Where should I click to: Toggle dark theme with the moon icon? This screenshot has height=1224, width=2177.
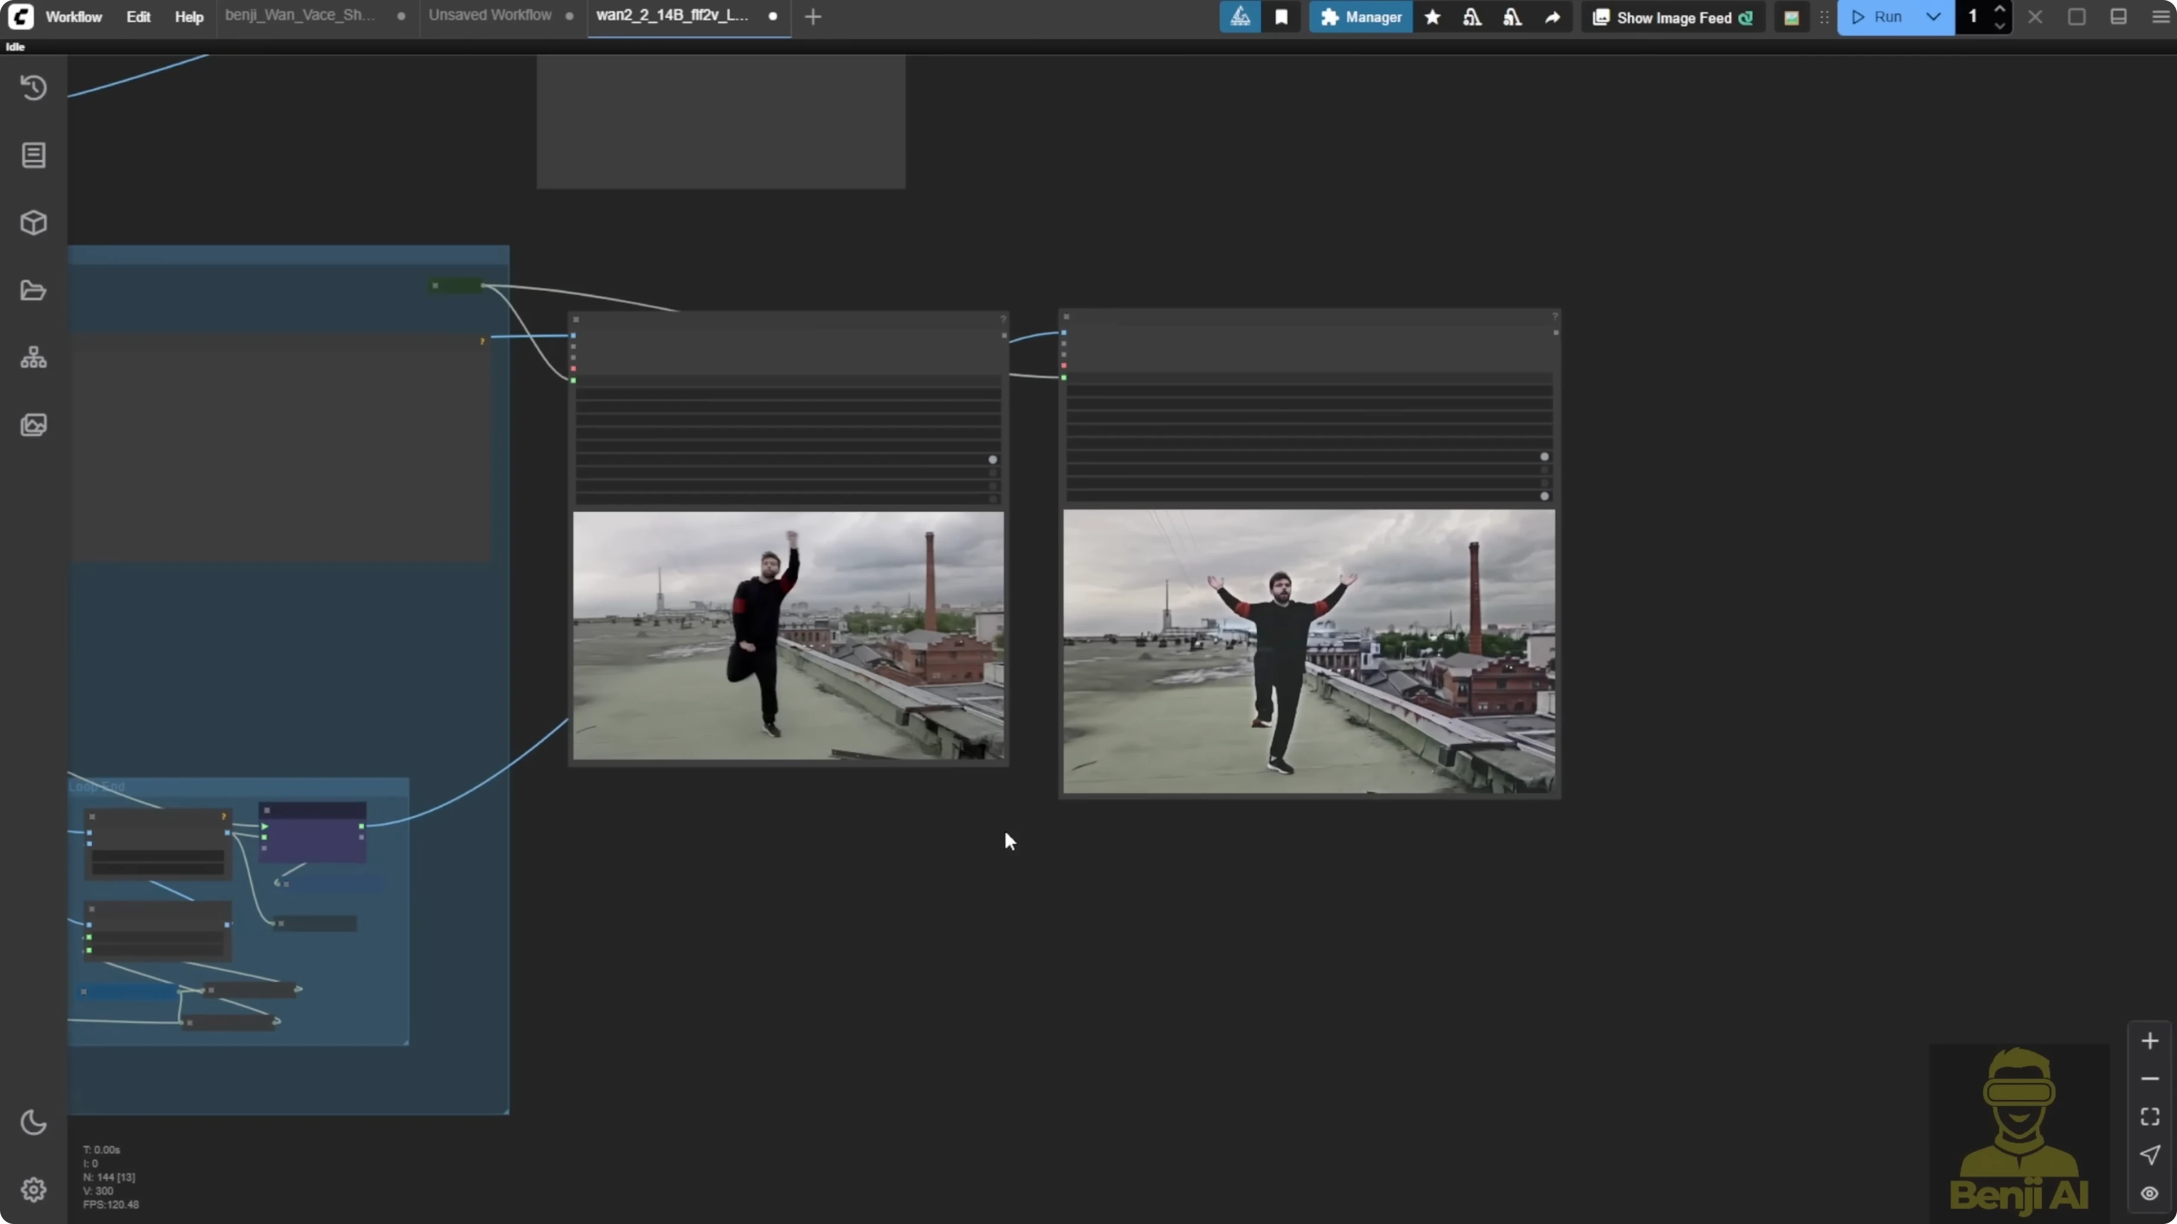34,1123
